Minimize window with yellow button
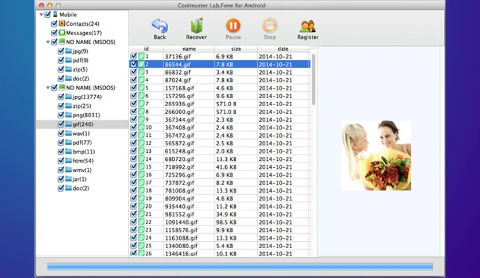This screenshot has height=278, width=480. [x=50, y=5]
